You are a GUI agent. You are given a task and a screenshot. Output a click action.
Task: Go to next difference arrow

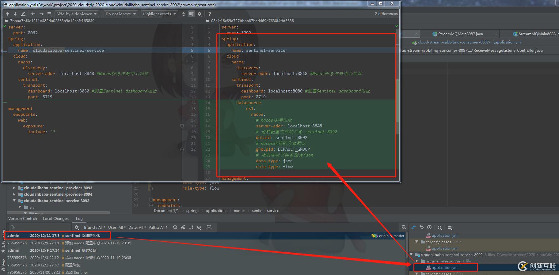tap(15, 14)
